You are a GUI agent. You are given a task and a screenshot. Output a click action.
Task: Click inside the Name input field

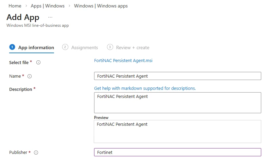click(178, 76)
